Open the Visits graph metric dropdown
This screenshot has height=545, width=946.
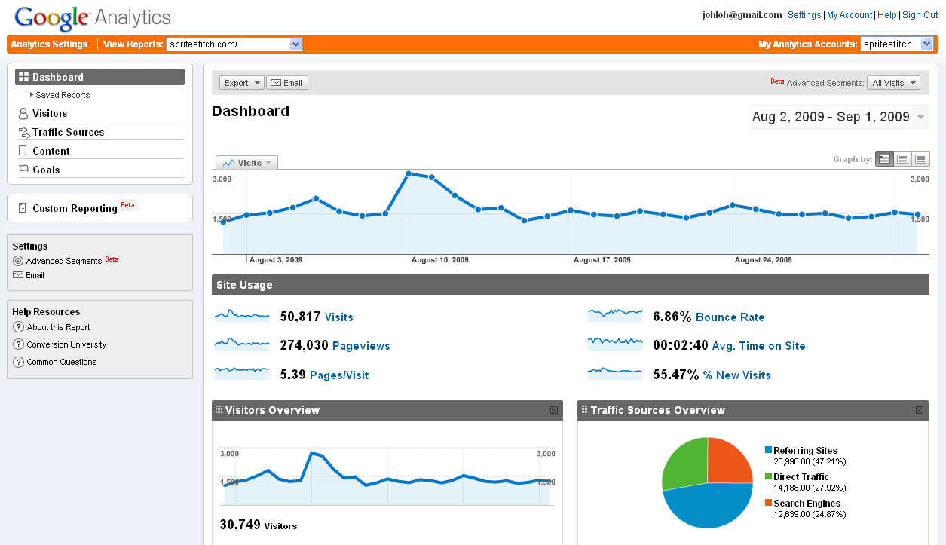247,163
